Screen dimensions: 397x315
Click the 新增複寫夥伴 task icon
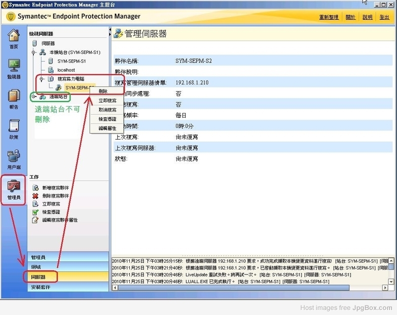[35, 188]
